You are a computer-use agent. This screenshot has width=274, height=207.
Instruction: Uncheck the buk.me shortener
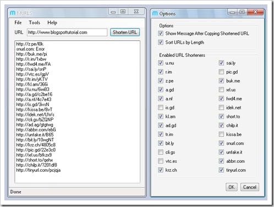point(221,81)
